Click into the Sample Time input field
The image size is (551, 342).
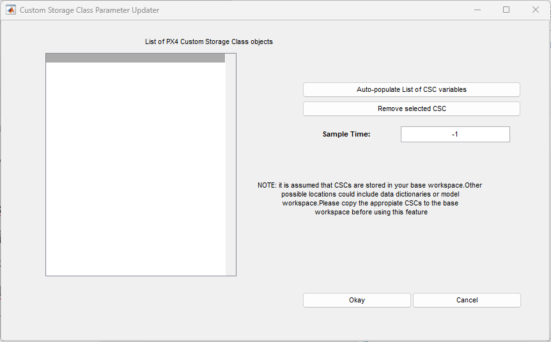click(x=455, y=135)
